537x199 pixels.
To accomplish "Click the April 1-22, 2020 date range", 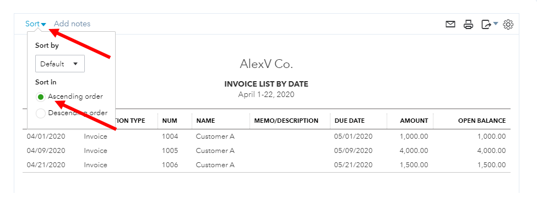I will 266,94.
